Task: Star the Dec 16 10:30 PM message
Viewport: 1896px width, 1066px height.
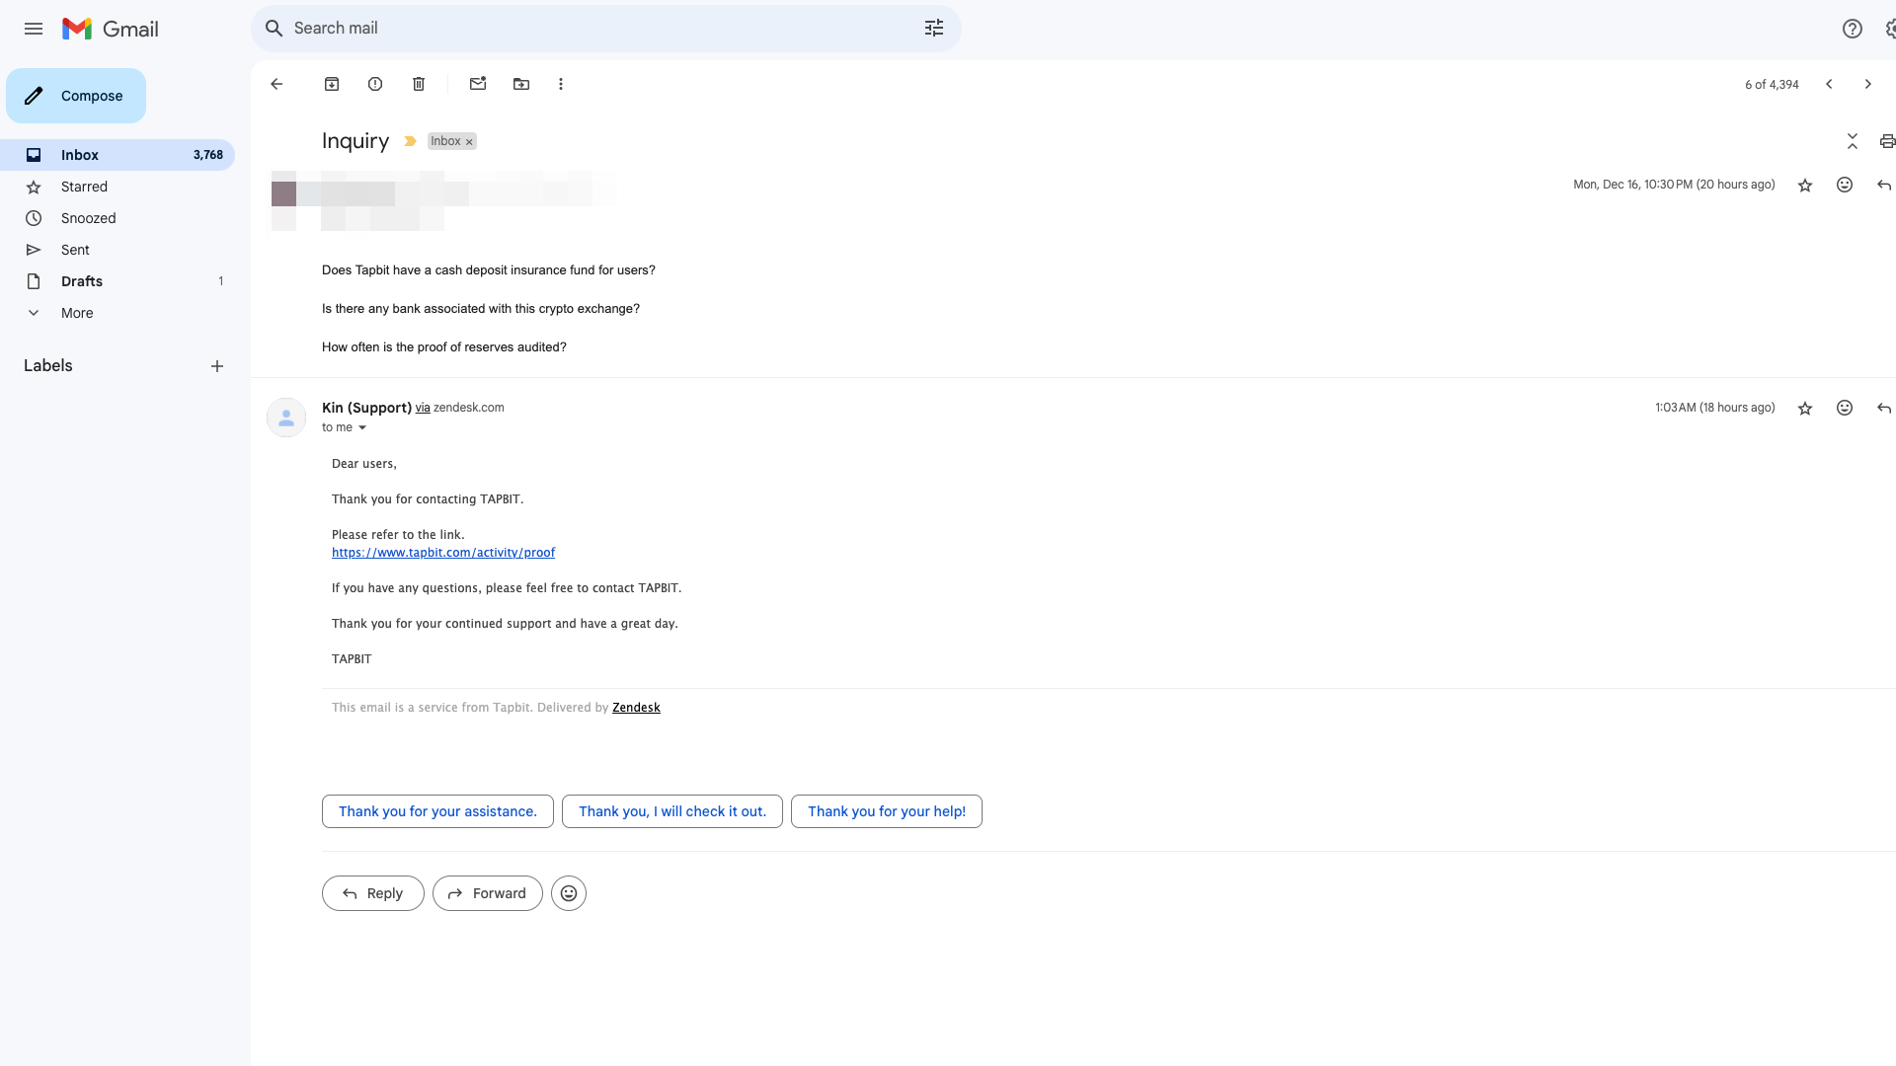Action: [x=1805, y=185]
